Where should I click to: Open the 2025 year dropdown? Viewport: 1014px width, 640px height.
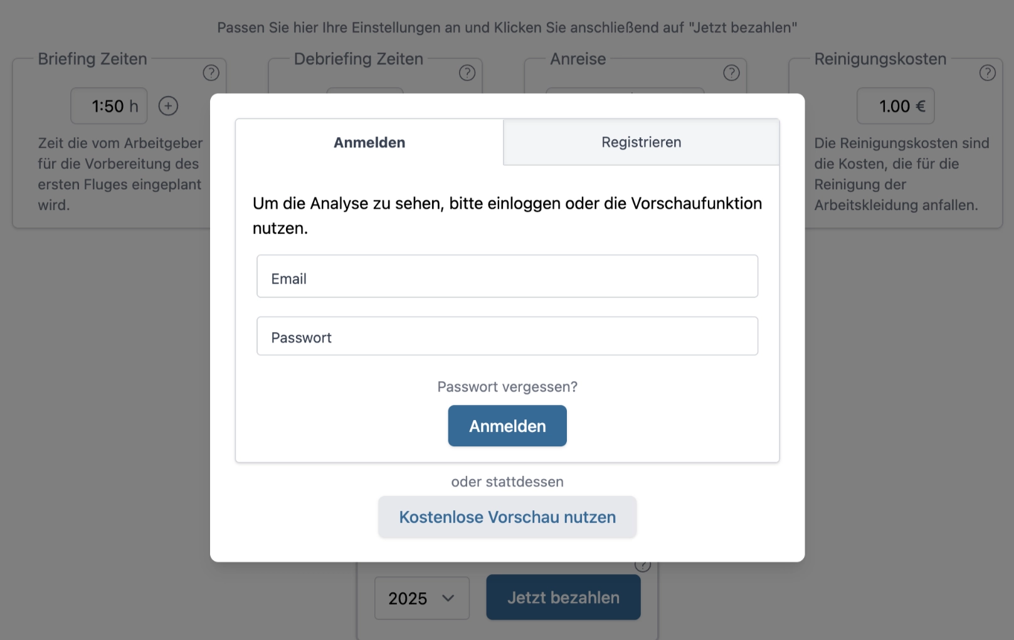pyautogui.click(x=421, y=599)
